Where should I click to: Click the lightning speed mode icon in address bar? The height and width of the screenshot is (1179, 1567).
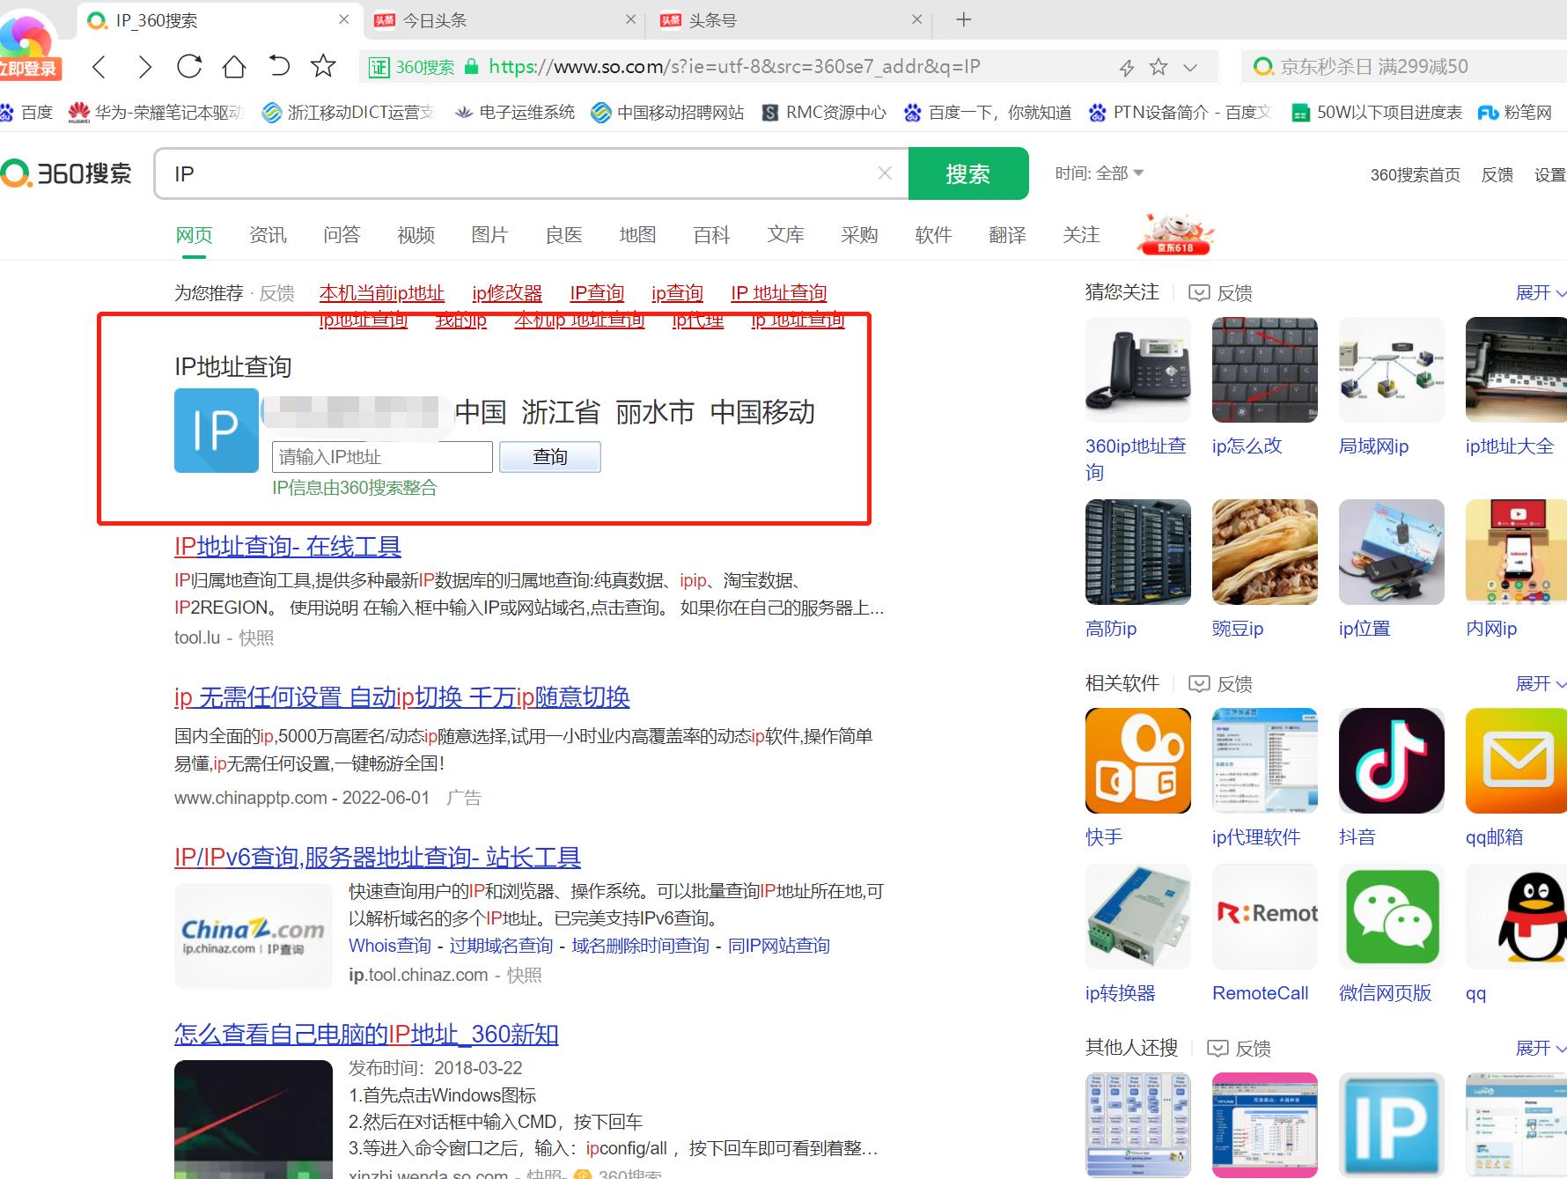click(1126, 68)
